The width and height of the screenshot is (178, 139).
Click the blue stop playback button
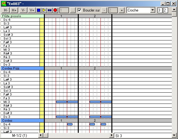point(39,10)
